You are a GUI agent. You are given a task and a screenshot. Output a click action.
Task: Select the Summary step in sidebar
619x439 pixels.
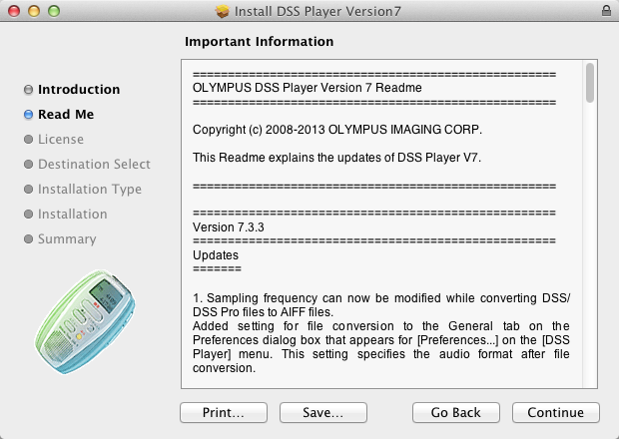67,239
